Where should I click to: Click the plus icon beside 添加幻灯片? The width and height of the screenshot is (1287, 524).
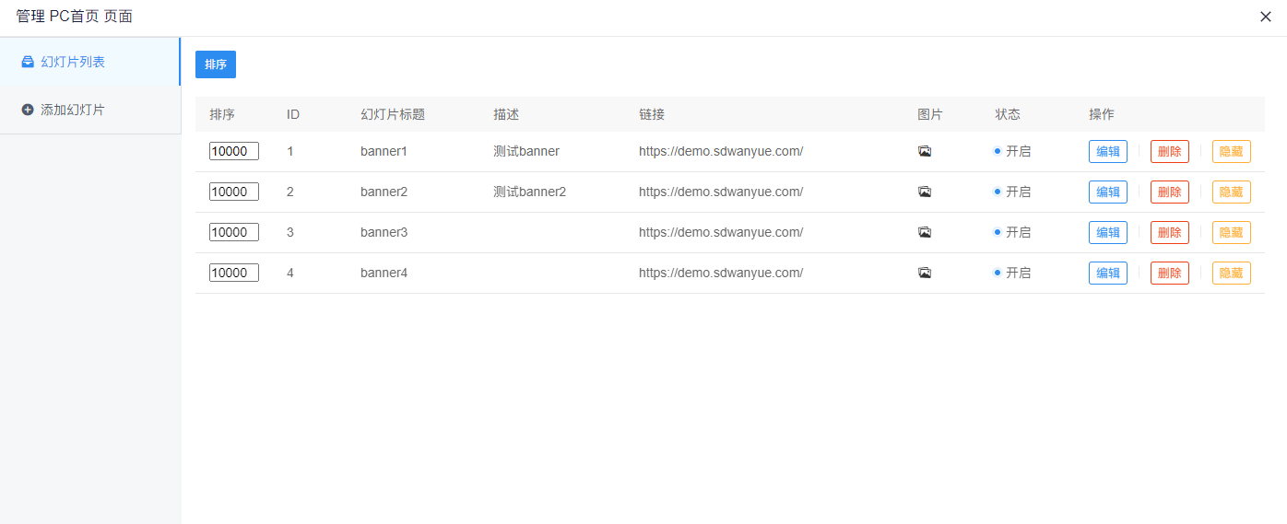pos(28,110)
